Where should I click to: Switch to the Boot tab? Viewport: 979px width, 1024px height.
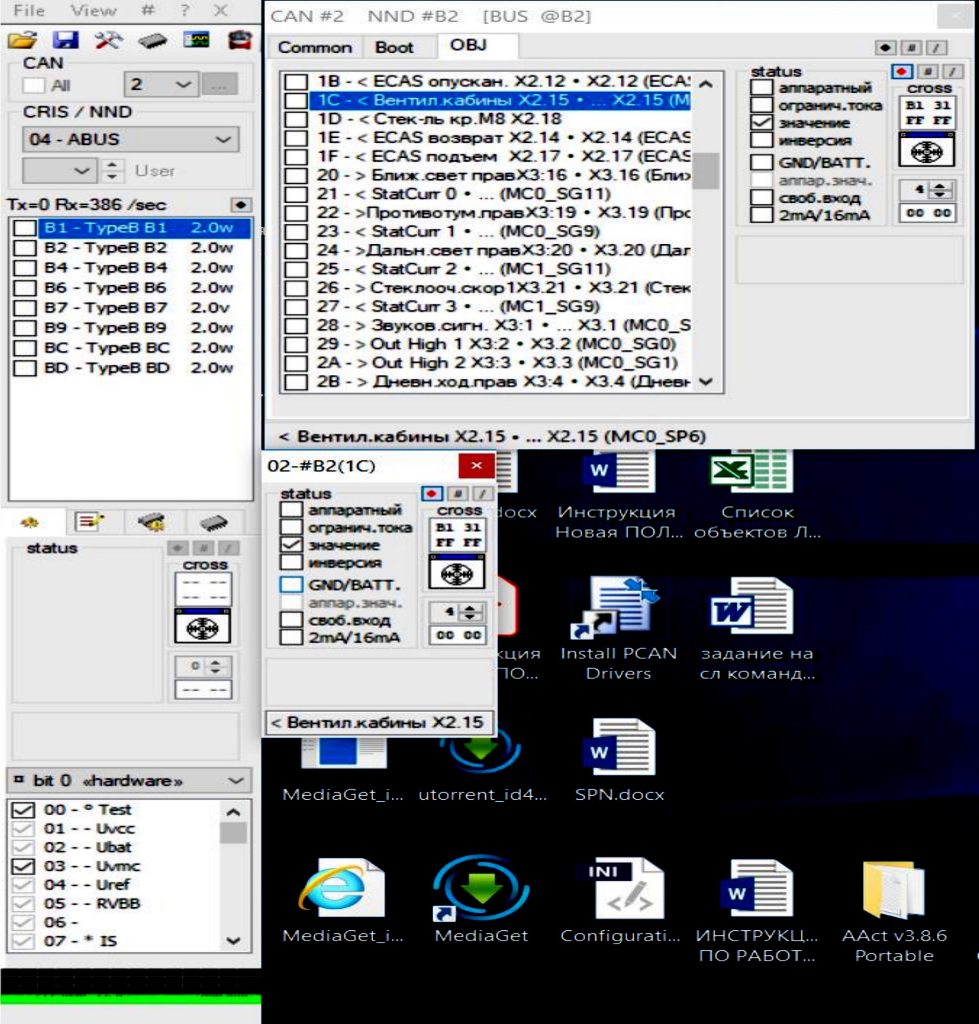click(395, 47)
